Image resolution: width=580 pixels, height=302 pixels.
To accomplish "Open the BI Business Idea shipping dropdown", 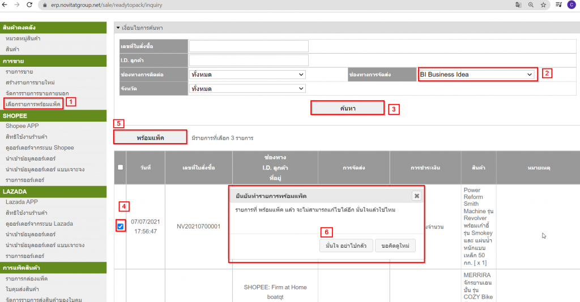I will click(x=477, y=74).
